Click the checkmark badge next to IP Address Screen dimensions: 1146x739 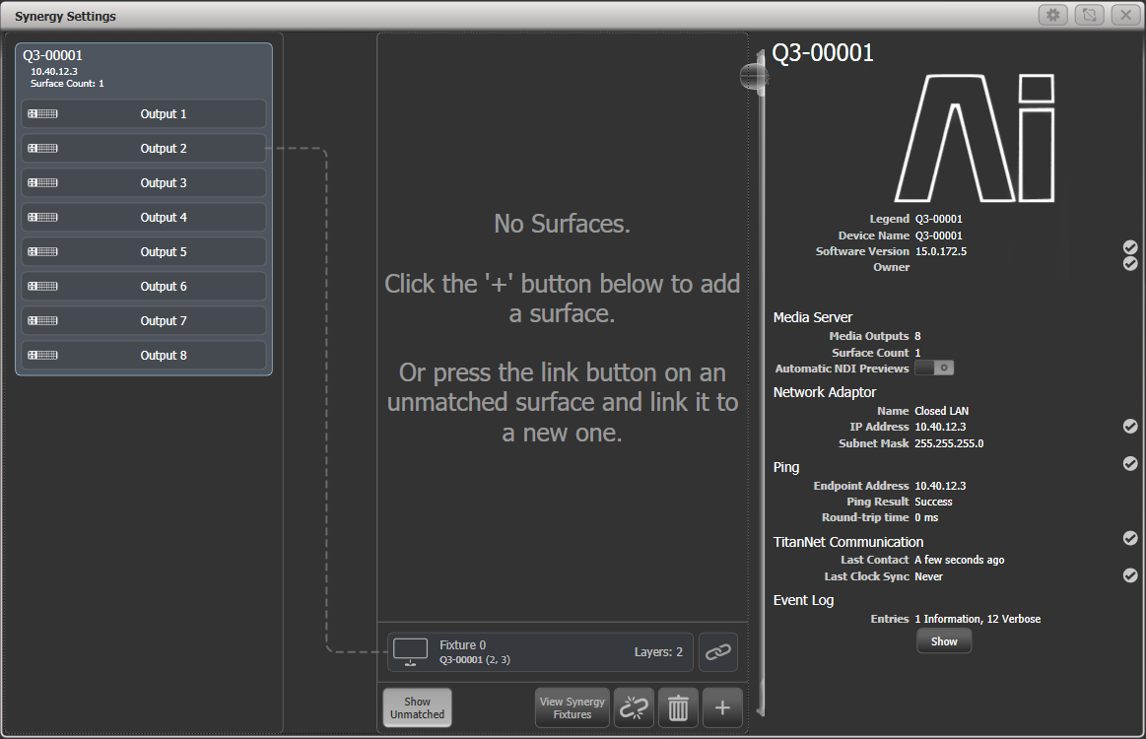click(x=1129, y=426)
